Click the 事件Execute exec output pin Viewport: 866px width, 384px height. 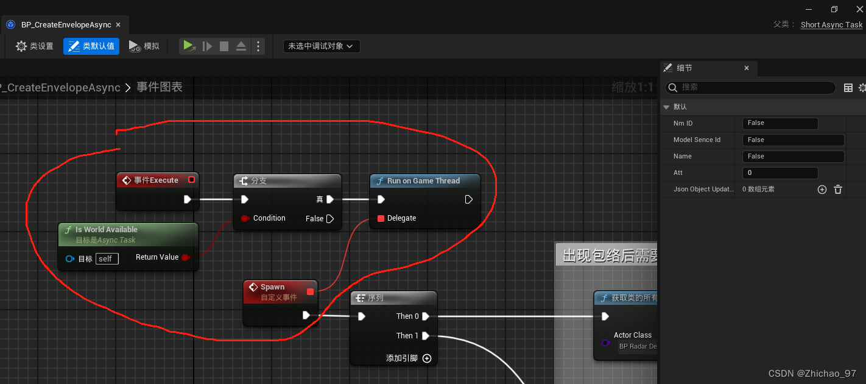tap(188, 199)
